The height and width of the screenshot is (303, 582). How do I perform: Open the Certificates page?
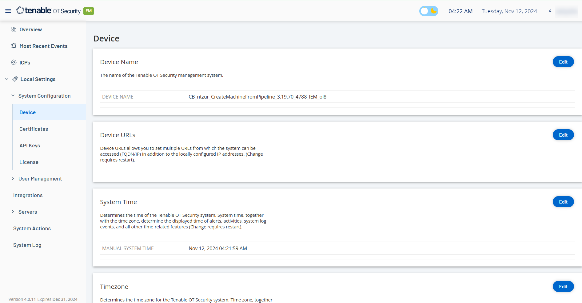(34, 129)
